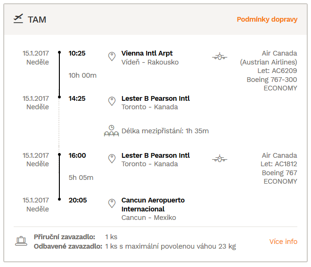This screenshot has width=311, height=267.
Task: Click the location pin next to Vienna Intl Arpt
Action: coord(112,57)
